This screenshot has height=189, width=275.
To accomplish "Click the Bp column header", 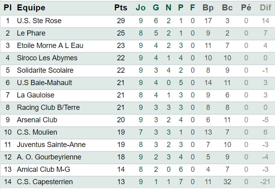I will 208,8.
